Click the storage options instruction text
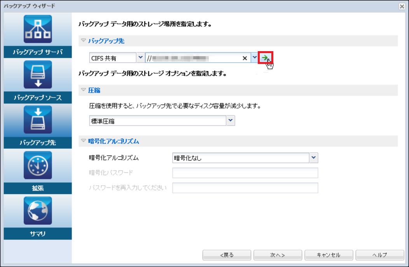The width and height of the screenshot is (409, 267). click(152, 74)
